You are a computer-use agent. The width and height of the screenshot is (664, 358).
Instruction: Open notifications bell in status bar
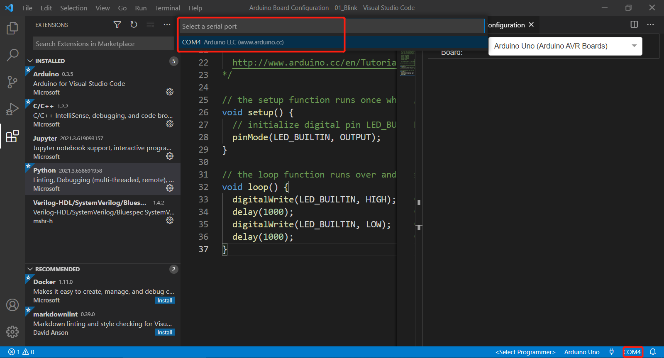pos(653,352)
